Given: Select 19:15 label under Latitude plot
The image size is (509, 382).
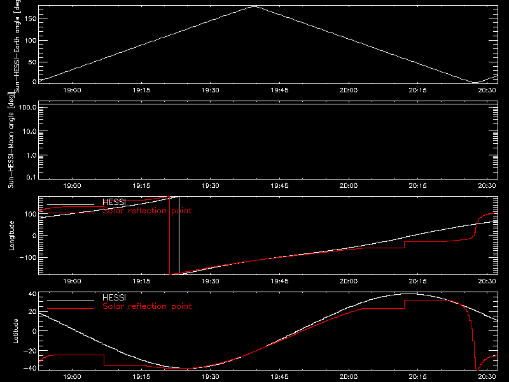Looking at the screenshot, I should (x=141, y=377).
